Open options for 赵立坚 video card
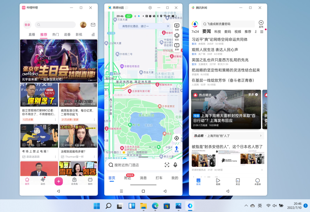Screen dimensions: 310x212 point(55,120)
